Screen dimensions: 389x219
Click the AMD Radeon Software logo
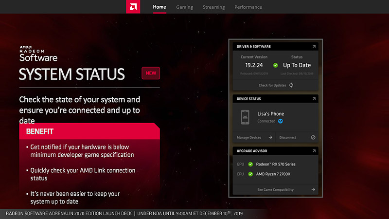coord(38,54)
